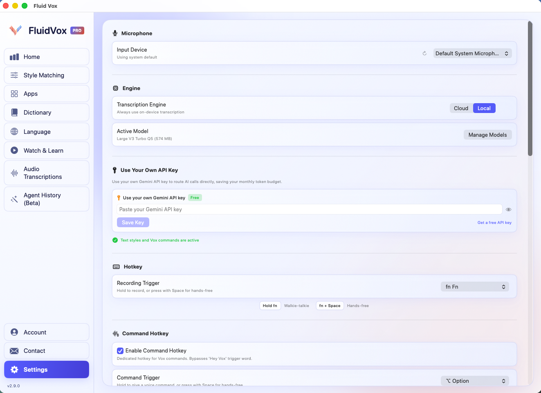Refresh the Input Device list
Image resolution: width=541 pixels, height=393 pixels.
coord(424,53)
